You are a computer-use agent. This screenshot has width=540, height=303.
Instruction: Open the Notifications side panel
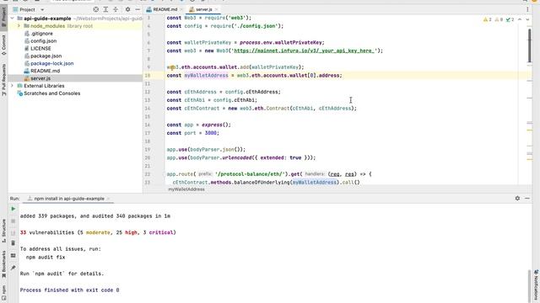pyautogui.click(x=537, y=284)
